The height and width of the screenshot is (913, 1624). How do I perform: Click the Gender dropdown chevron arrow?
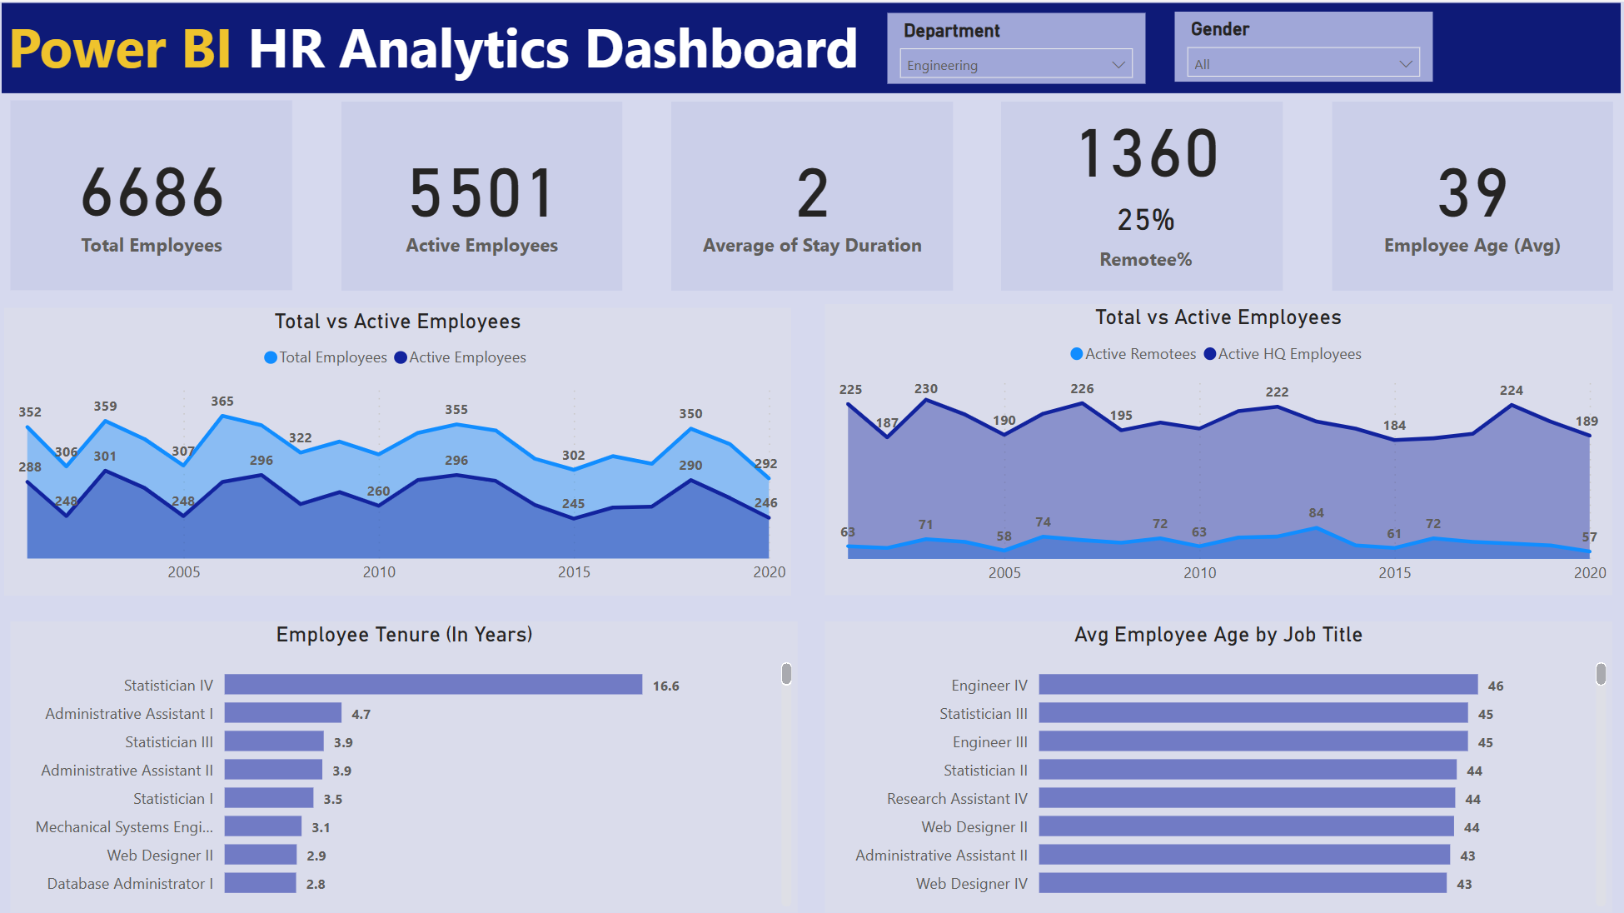(1406, 63)
